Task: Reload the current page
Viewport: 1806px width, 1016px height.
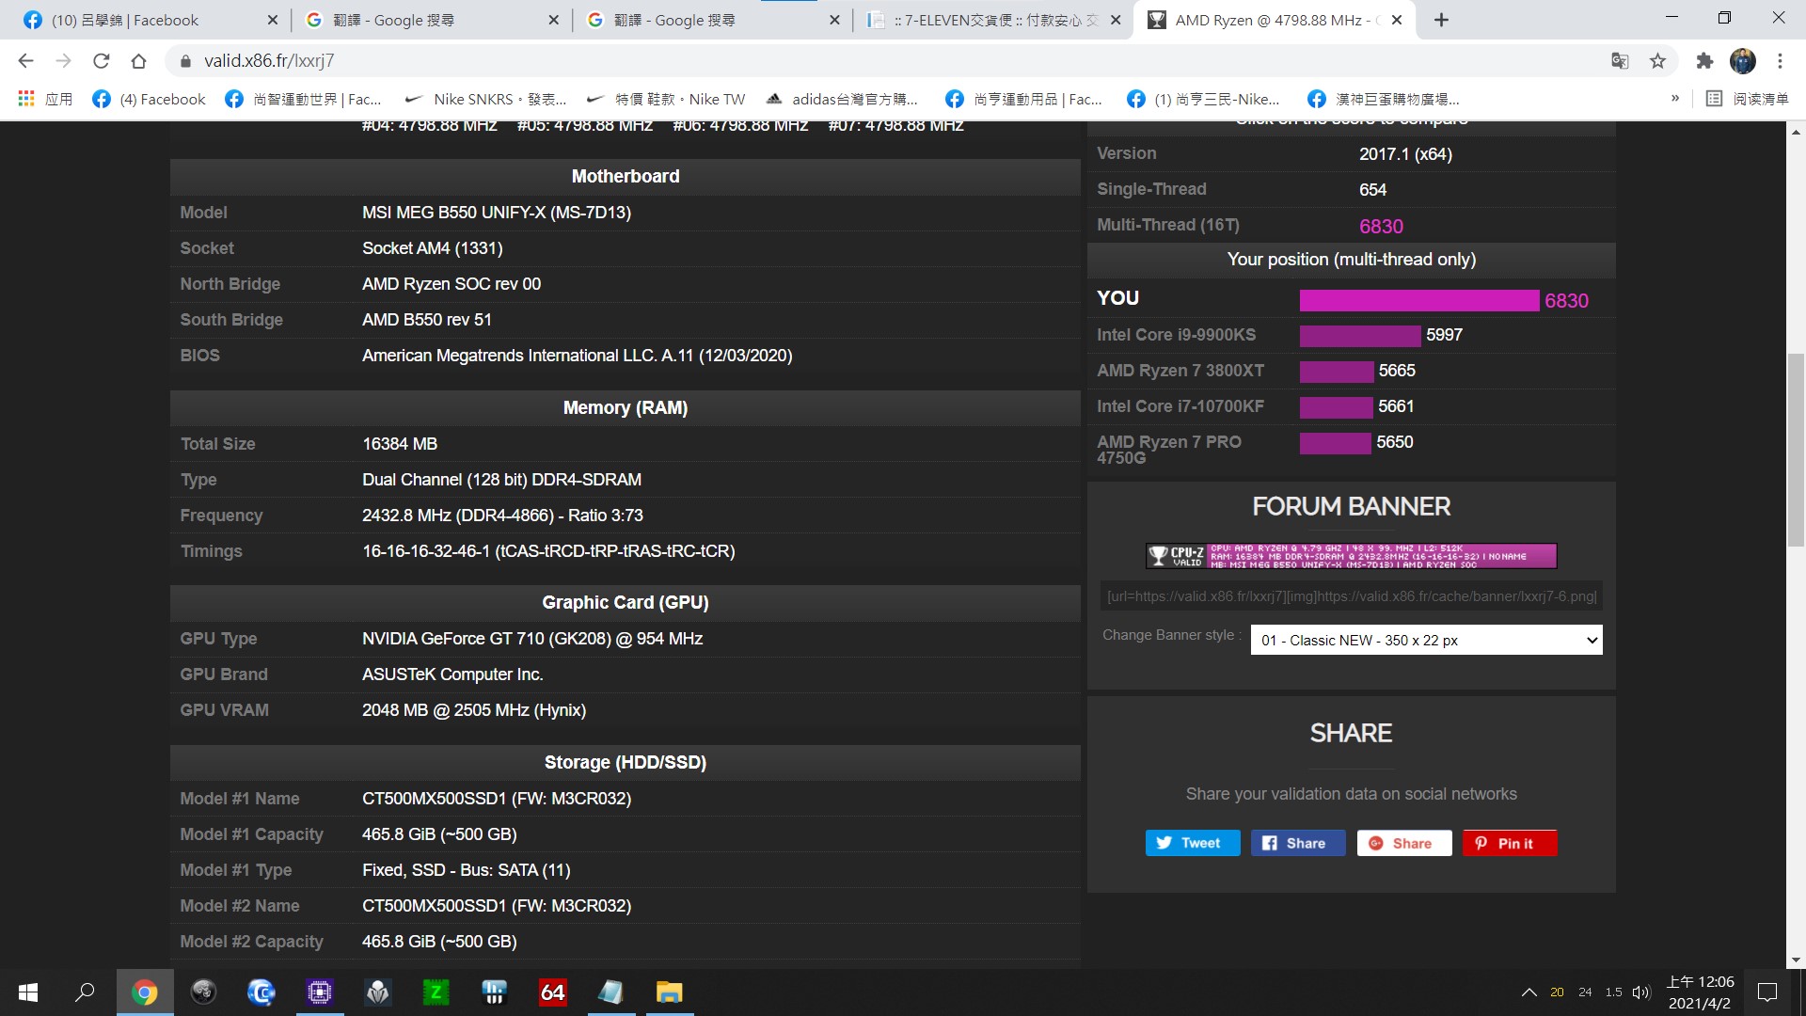Action: 101,61
